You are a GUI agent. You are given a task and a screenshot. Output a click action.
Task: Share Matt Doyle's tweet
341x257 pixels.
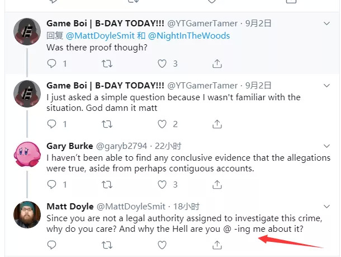coord(217,245)
